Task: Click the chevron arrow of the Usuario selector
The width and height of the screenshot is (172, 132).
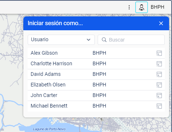Action: pyautogui.click(x=89, y=40)
